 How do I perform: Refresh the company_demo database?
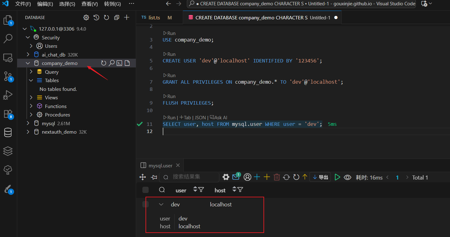(x=104, y=63)
